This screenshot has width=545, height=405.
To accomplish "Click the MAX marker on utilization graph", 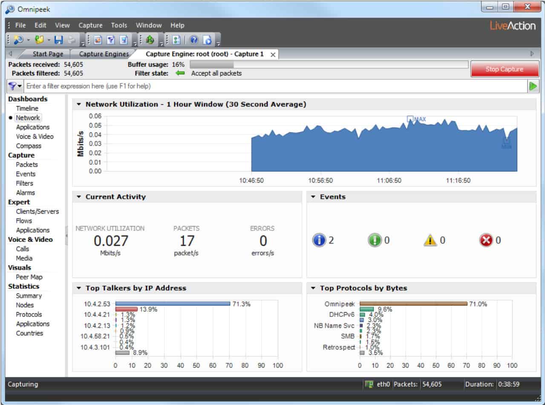I will (416, 119).
